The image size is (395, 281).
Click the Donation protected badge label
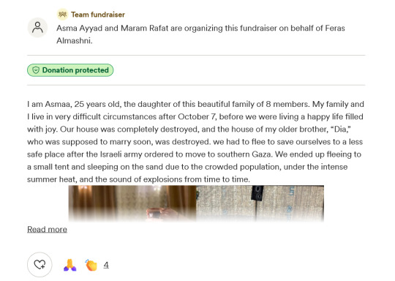point(75,70)
